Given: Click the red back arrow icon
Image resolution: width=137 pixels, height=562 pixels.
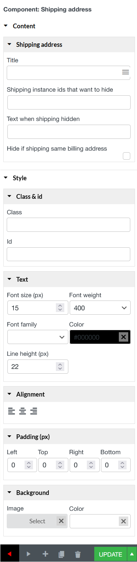Looking at the screenshot, I should (9, 554).
